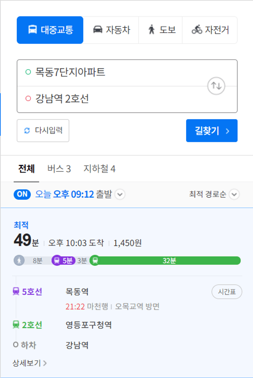This screenshot has height=378, width=253.
Task: Click the green 32분 route segment bar
Action: coord(169,261)
